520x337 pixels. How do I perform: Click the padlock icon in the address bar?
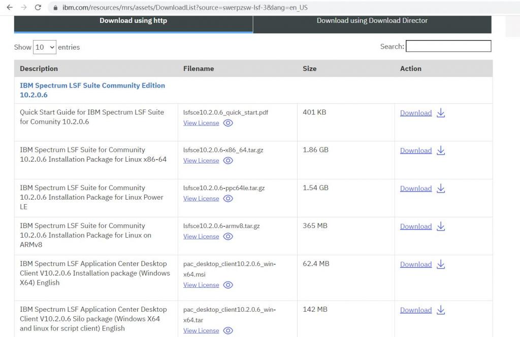coord(55,8)
